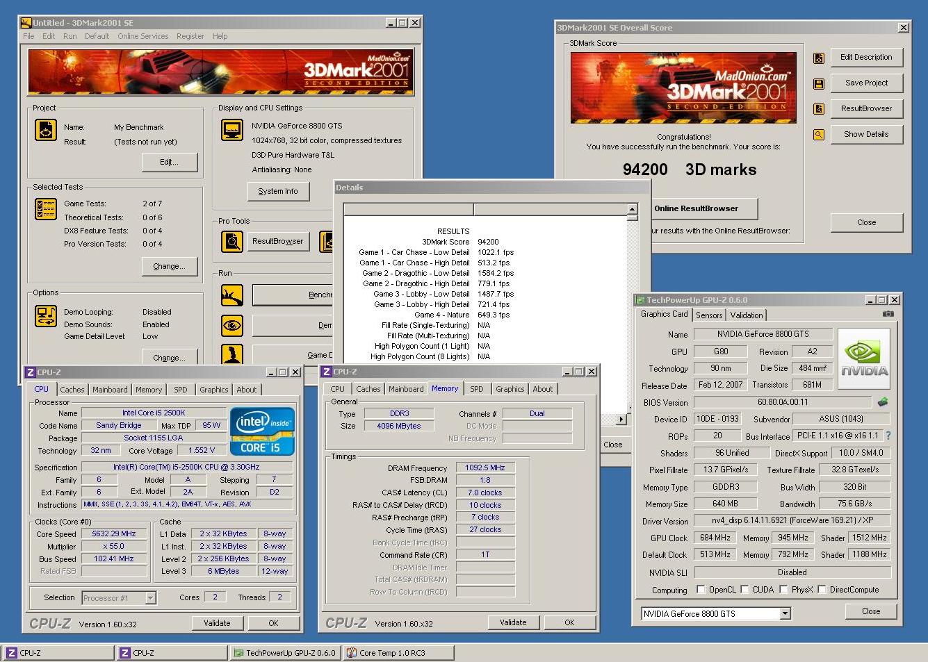The image size is (928, 662).
Task: Click the second CPU-Z taskbar button
Action: 172,653
